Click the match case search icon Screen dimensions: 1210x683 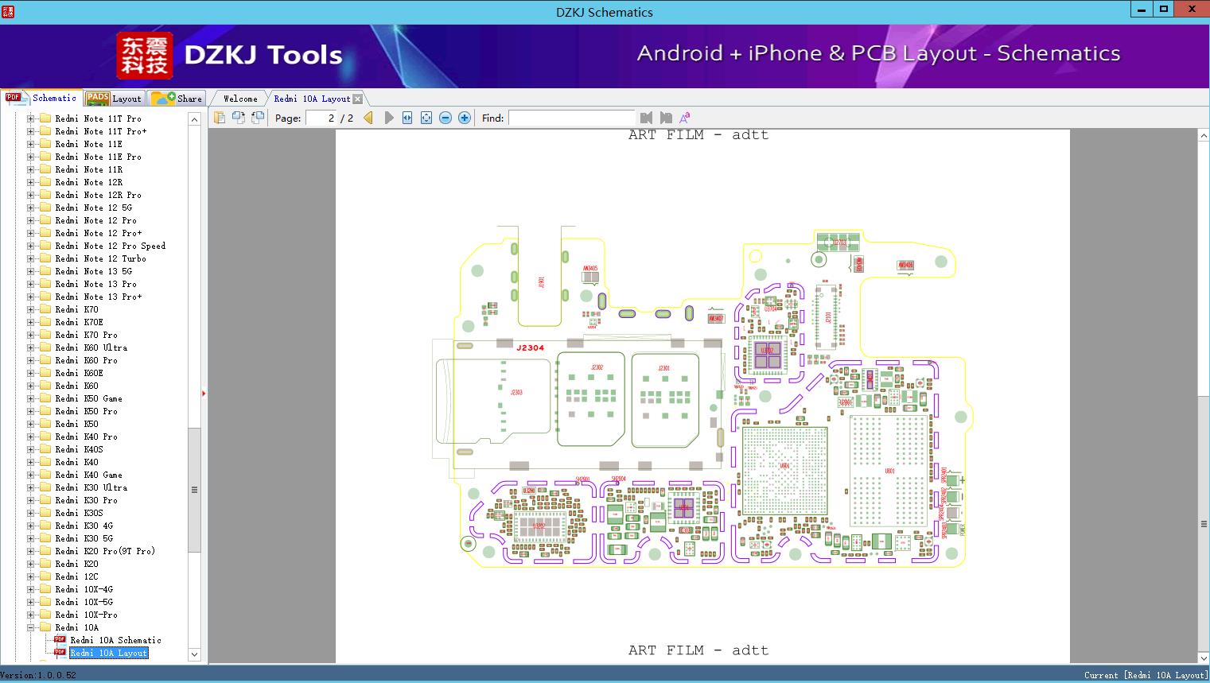click(x=684, y=118)
